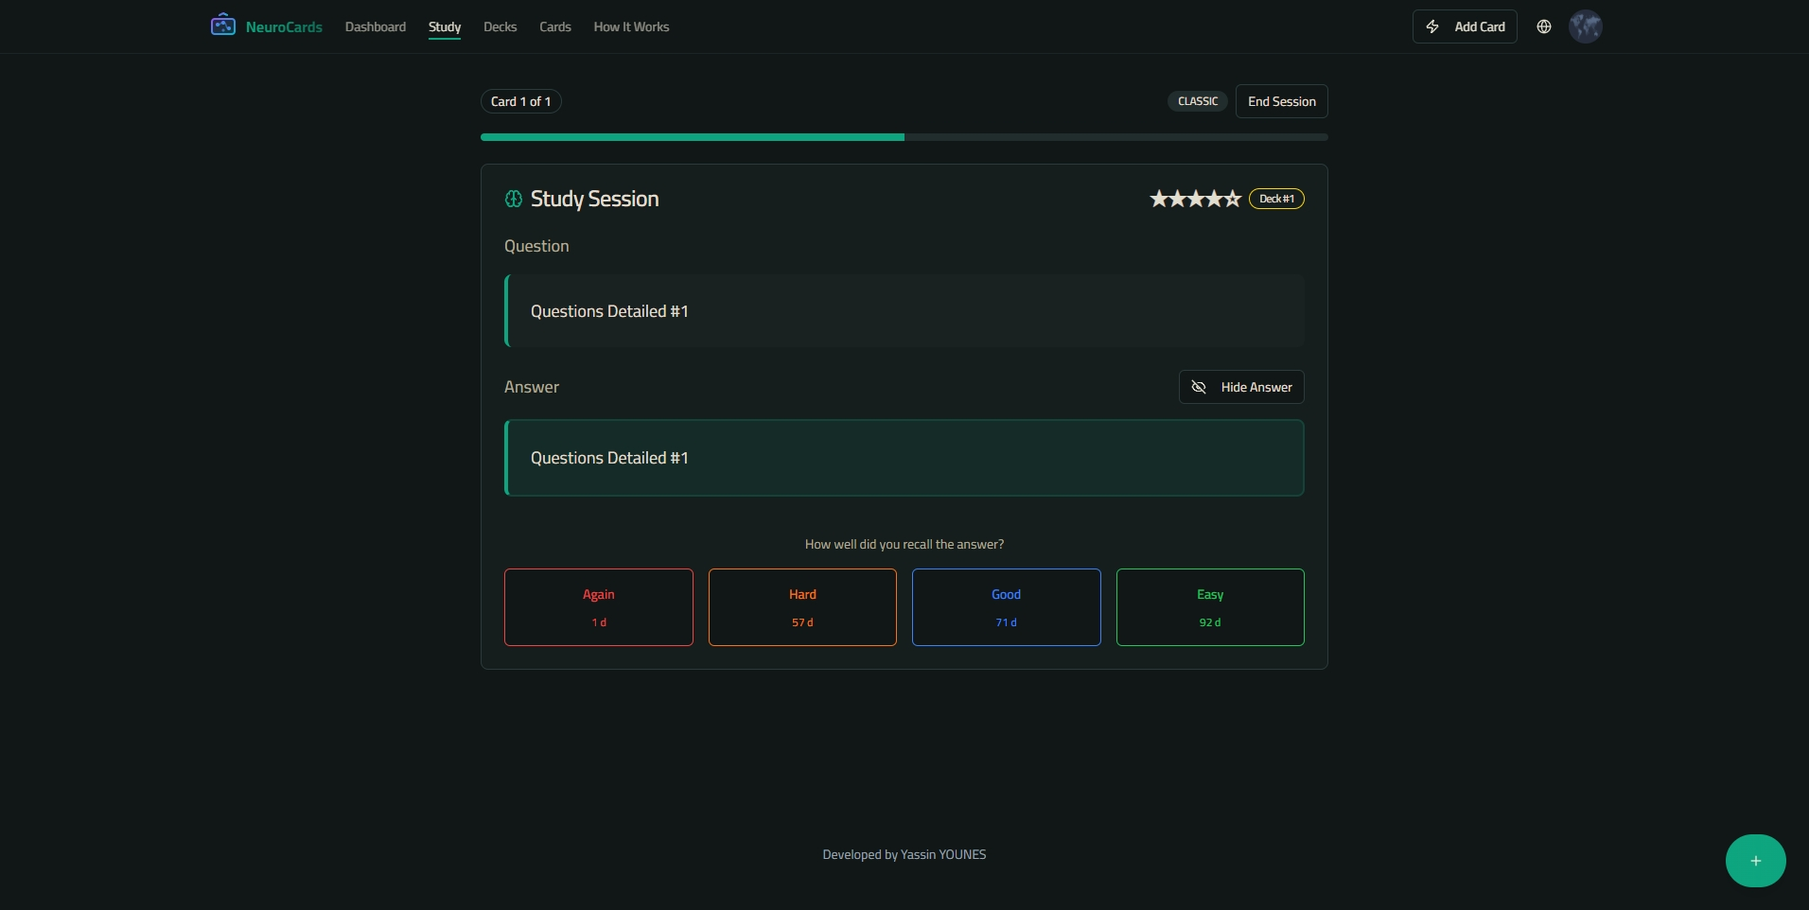The height and width of the screenshot is (910, 1809).
Task: Click the brain icon beside Study Session
Action: (514, 199)
